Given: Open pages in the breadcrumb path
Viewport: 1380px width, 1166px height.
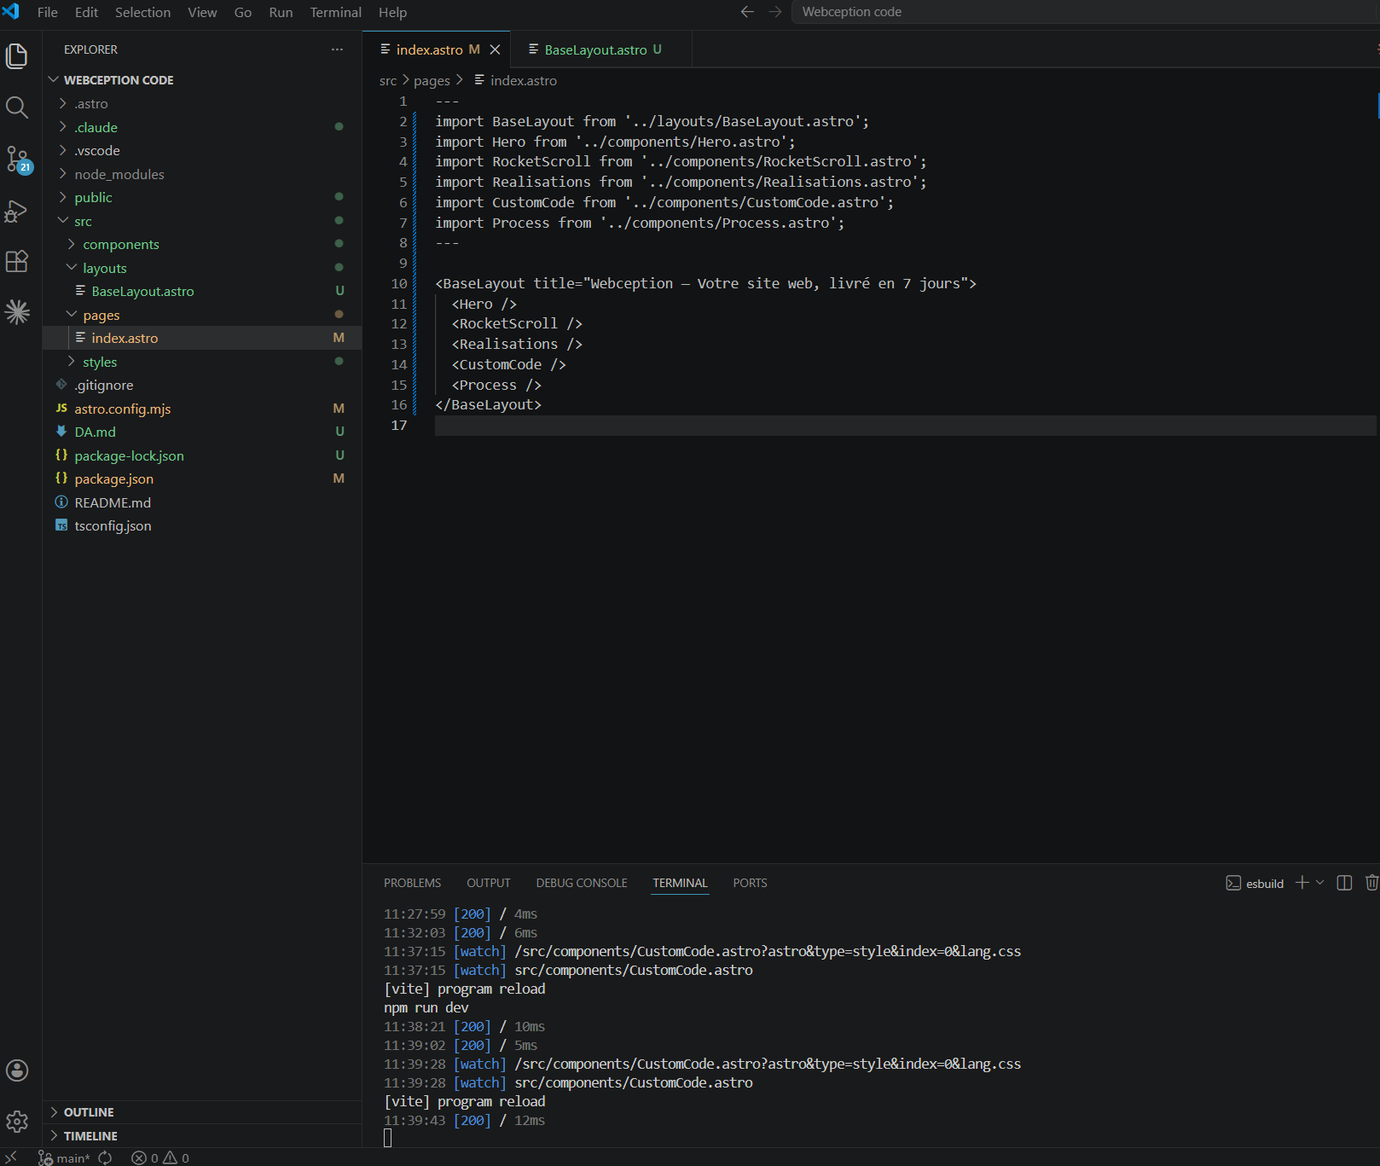Looking at the screenshot, I should (432, 79).
